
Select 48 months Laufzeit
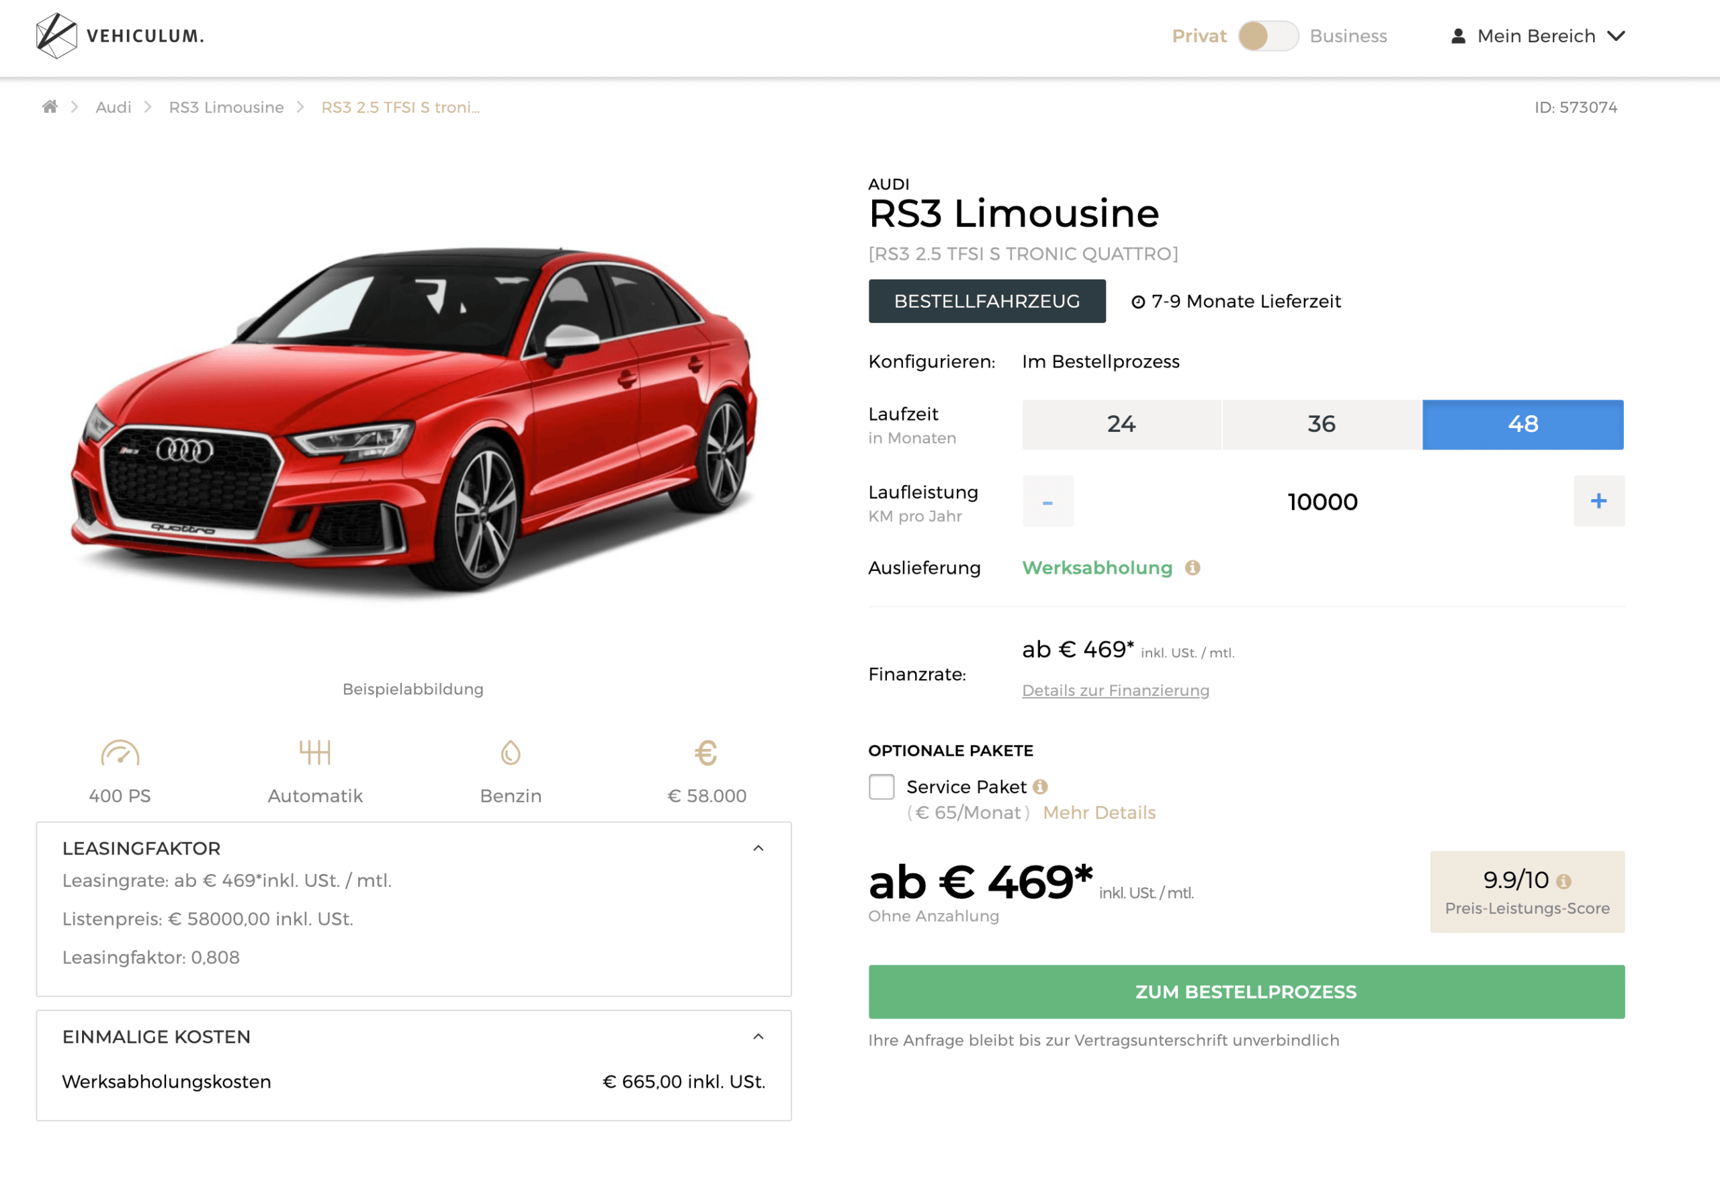tap(1523, 424)
